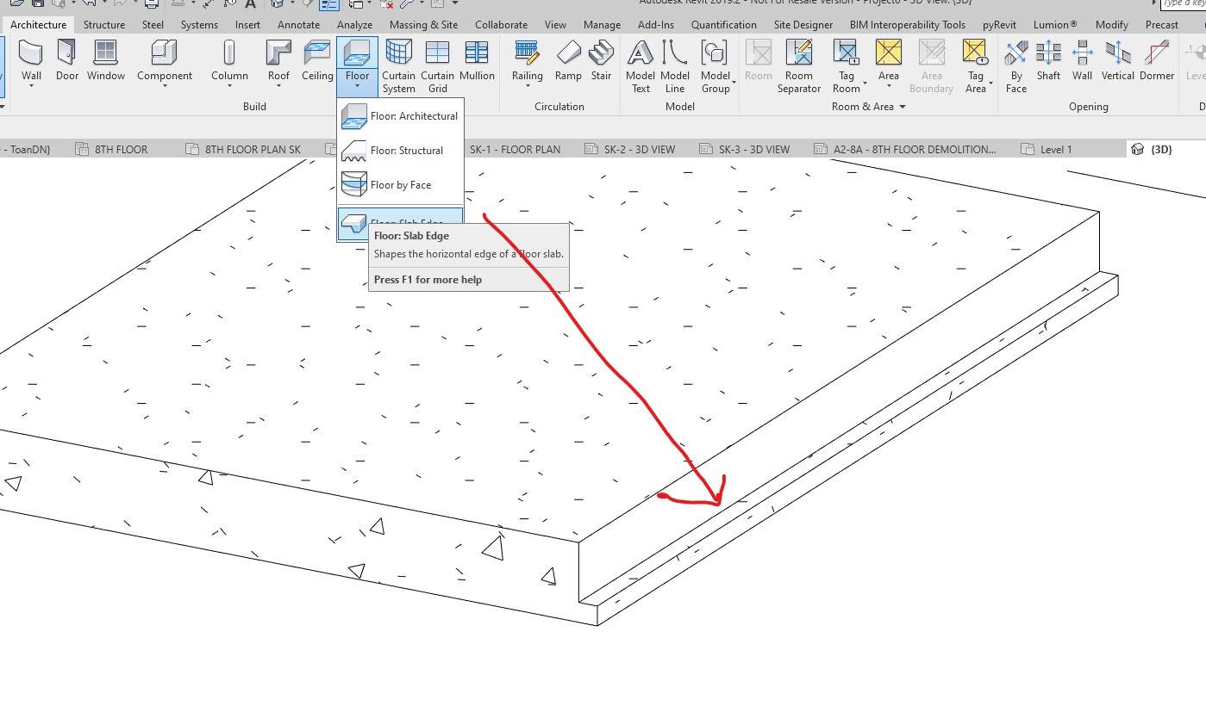This screenshot has width=1206, height=706.
Task: Select the Dormer opening tool
Action: [x=1156, y=60]
